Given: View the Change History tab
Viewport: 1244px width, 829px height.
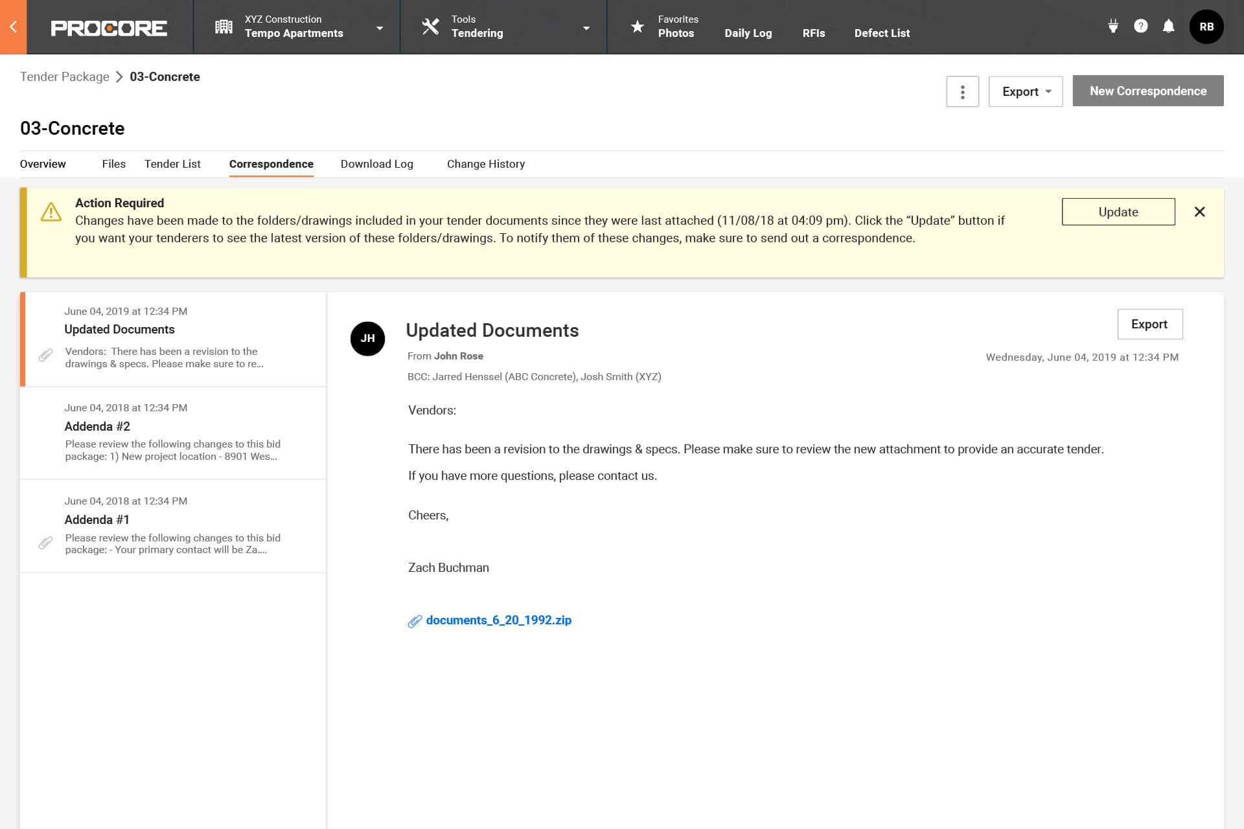Looking at the screenshot, I should (485, 164).
